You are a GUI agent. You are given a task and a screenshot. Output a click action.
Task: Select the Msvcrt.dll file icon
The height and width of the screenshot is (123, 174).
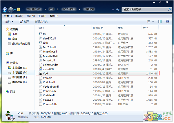point(40,60)
